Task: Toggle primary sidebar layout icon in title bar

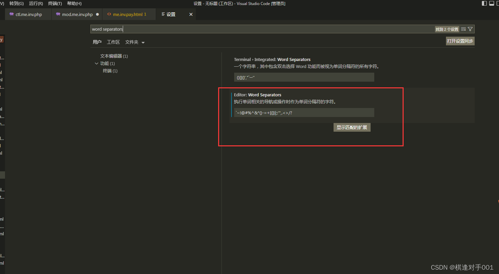Action: click(x=484, y=3)
